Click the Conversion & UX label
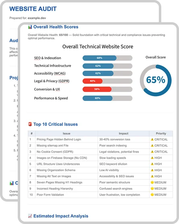 click(47, 89)
